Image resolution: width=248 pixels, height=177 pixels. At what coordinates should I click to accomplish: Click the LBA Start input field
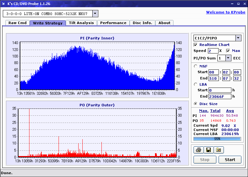point(220,90)
